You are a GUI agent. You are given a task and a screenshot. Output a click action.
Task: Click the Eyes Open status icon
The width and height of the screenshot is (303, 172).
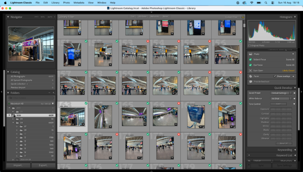pyautogui.click(x=250, y=71)
